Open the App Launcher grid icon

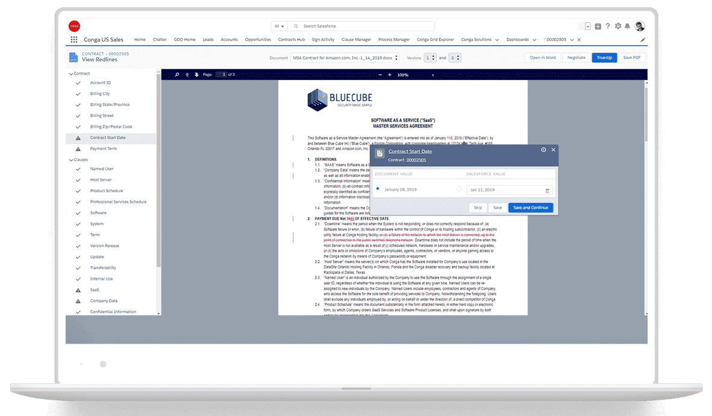coord(74,40)
